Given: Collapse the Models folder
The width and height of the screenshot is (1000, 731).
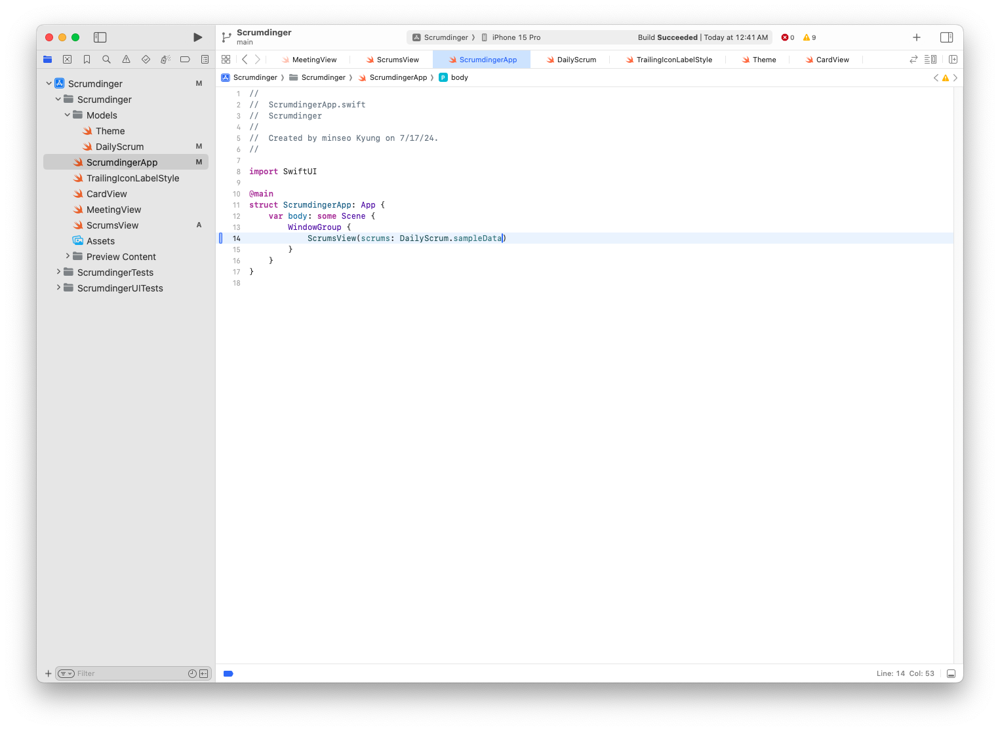Looking at the screenshot, I should [x=67, y=115].
